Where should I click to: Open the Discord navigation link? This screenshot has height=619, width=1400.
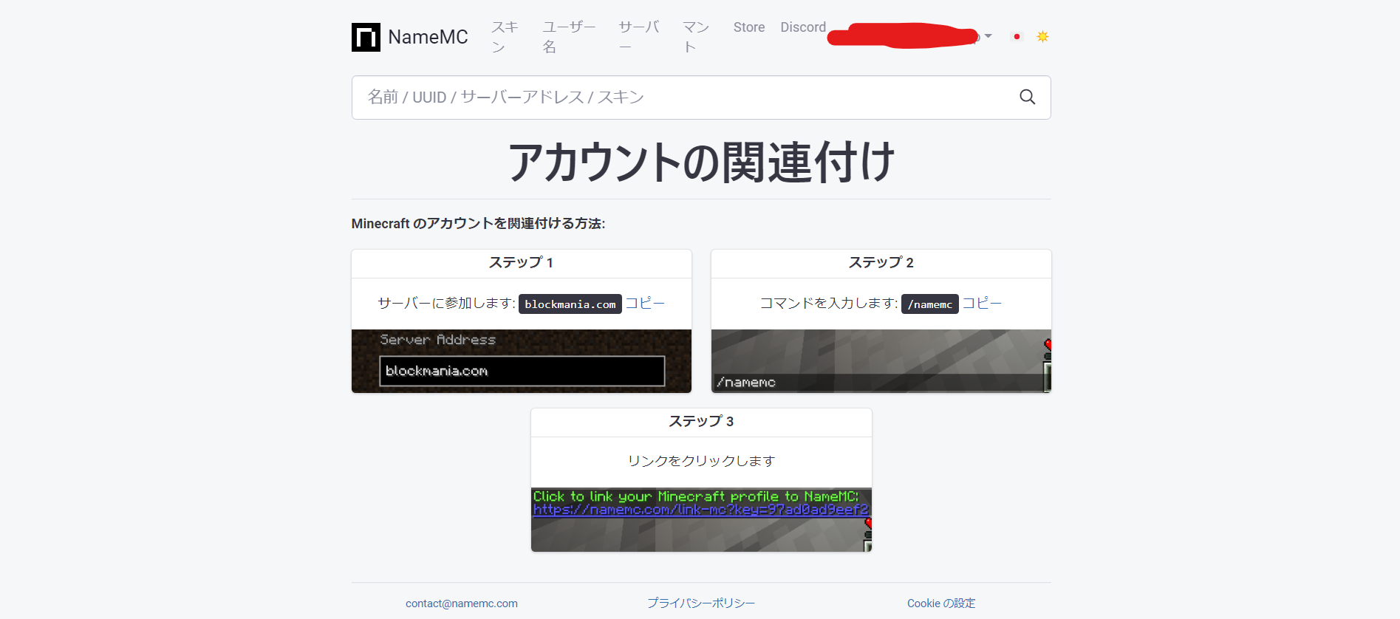(803, 27)
